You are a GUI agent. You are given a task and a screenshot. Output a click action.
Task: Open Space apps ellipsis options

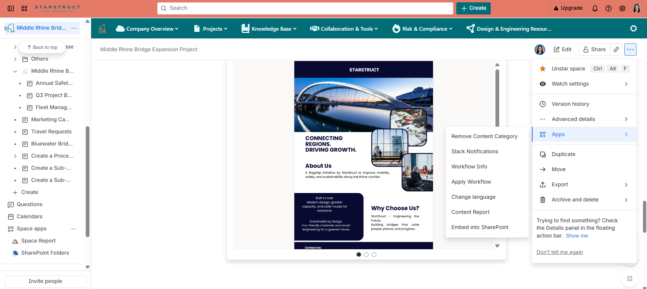tap(74, 229)
